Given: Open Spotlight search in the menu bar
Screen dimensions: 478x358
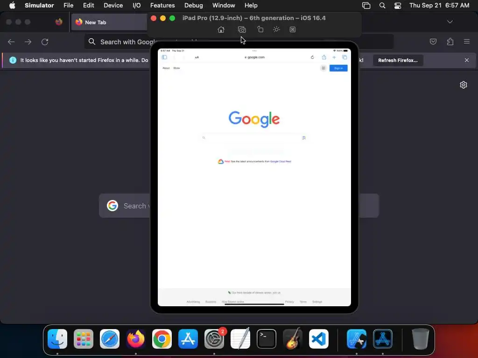Looking at the screenshot, I should [x=382, y=6].
